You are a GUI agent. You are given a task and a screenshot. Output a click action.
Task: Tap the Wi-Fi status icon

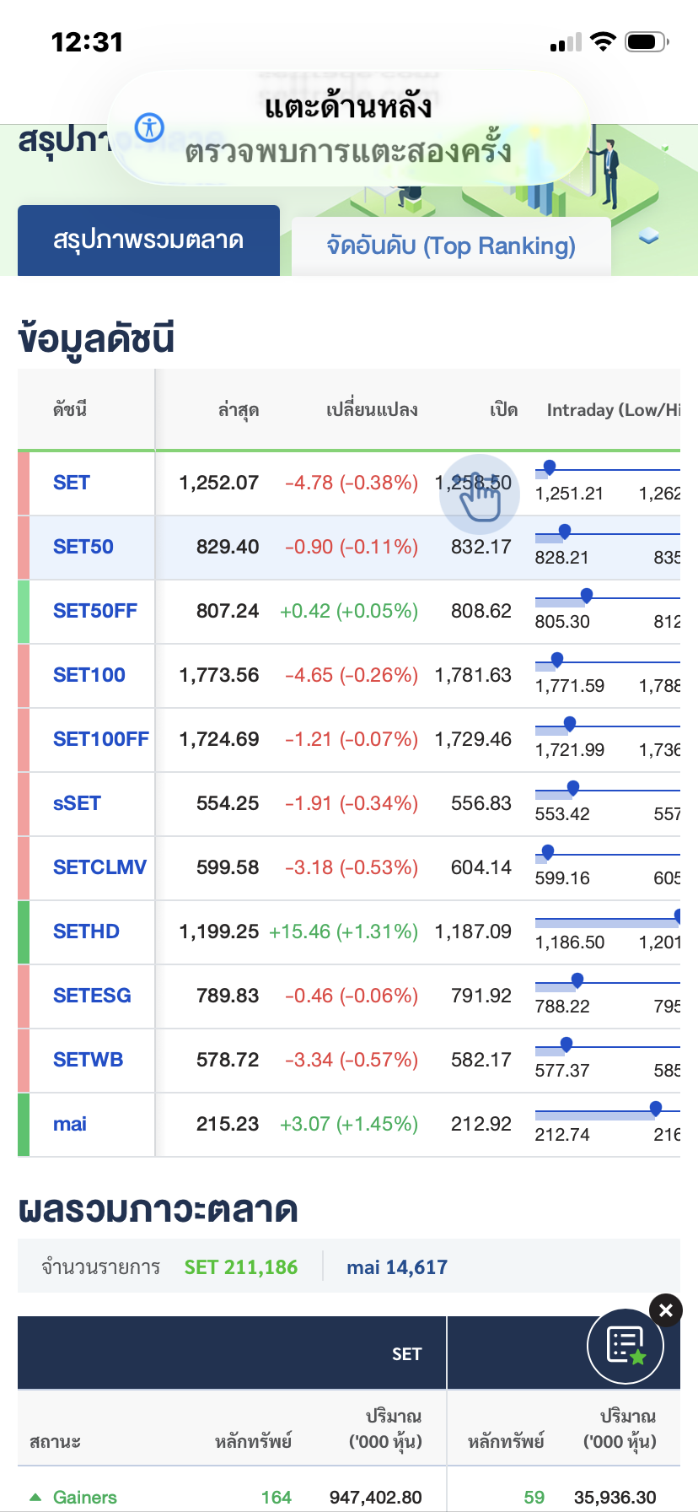click(603, 41)
